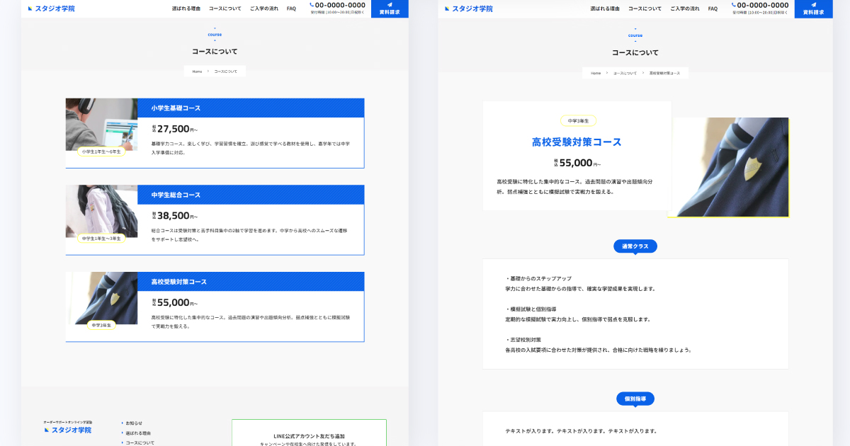Click the コースについて breadcrumb on the course list page

pyautogui.click(x=226, y=72)
